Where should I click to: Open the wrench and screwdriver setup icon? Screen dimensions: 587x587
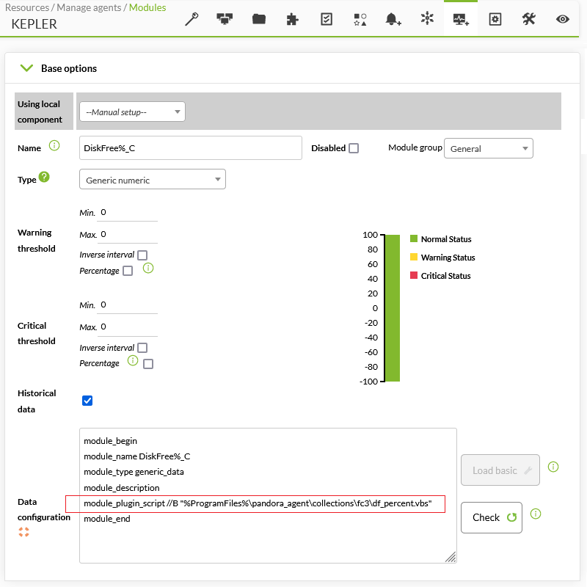pos(528,19)
